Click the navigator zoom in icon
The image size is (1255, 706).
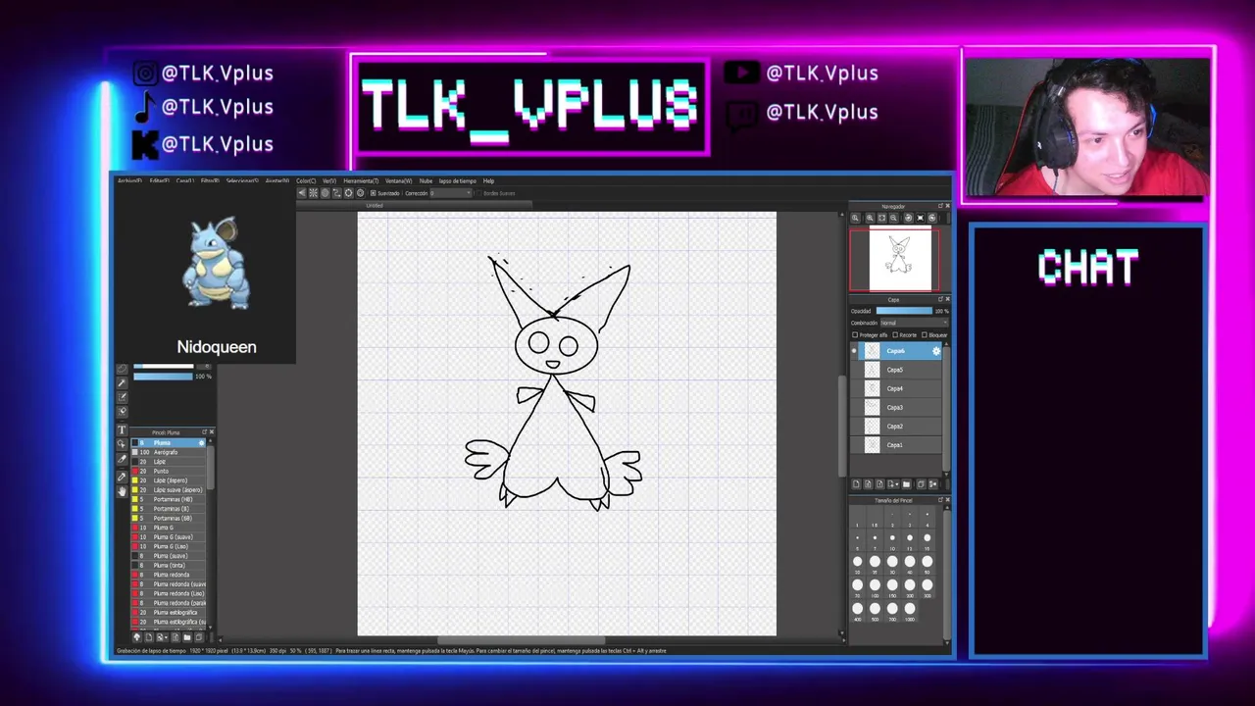(870, 218)
